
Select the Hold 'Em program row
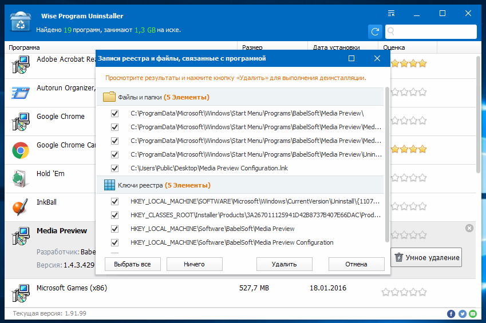tap(50, 179)
